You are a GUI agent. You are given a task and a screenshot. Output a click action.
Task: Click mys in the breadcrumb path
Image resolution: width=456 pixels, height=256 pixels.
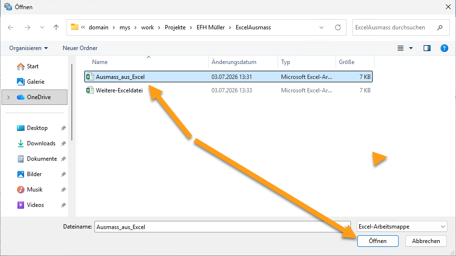coord(125,27)
